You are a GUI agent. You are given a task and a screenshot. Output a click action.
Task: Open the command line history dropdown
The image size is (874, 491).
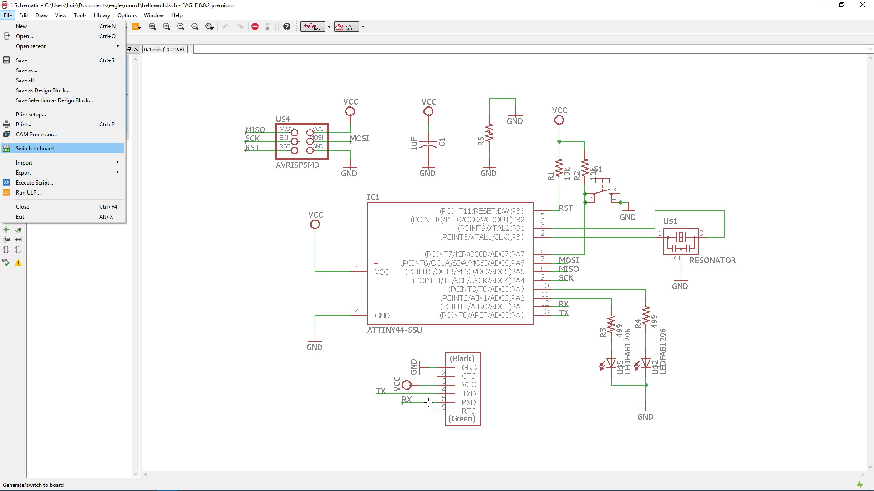[x=869, y=49]
